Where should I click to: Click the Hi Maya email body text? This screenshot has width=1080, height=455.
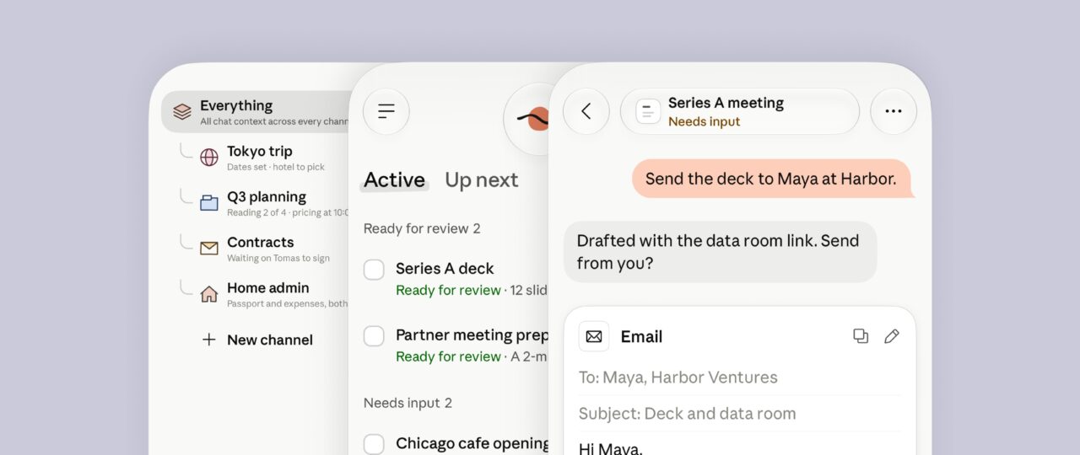tap(611, 448)
